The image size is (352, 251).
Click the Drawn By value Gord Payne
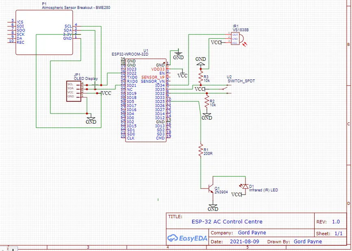pos(308,242)
